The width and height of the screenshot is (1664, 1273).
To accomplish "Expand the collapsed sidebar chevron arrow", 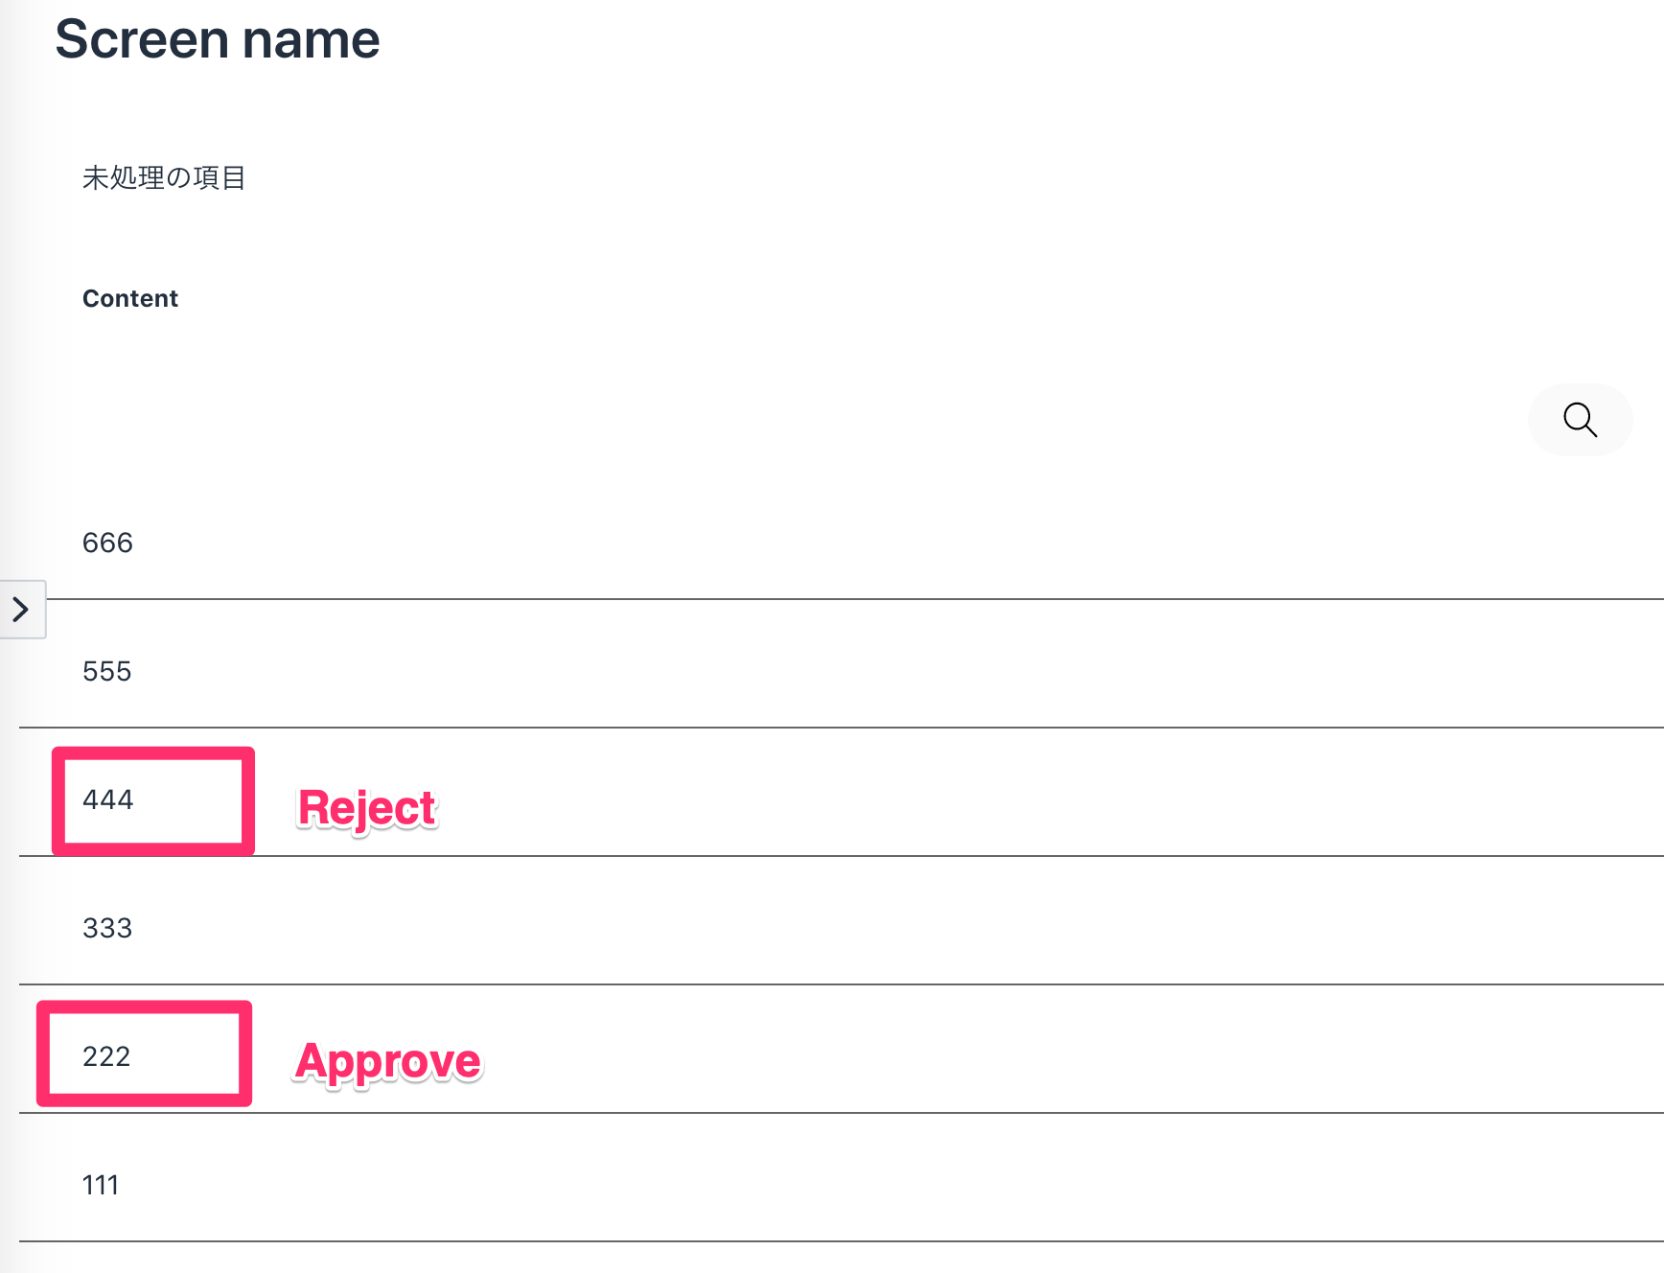I will click(x=21, y=609).
